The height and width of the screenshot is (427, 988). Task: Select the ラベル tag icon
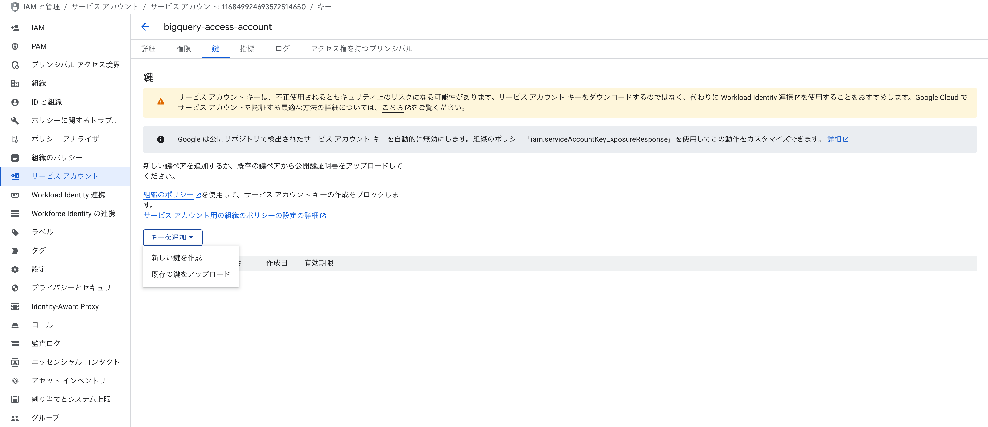[15, 232]
